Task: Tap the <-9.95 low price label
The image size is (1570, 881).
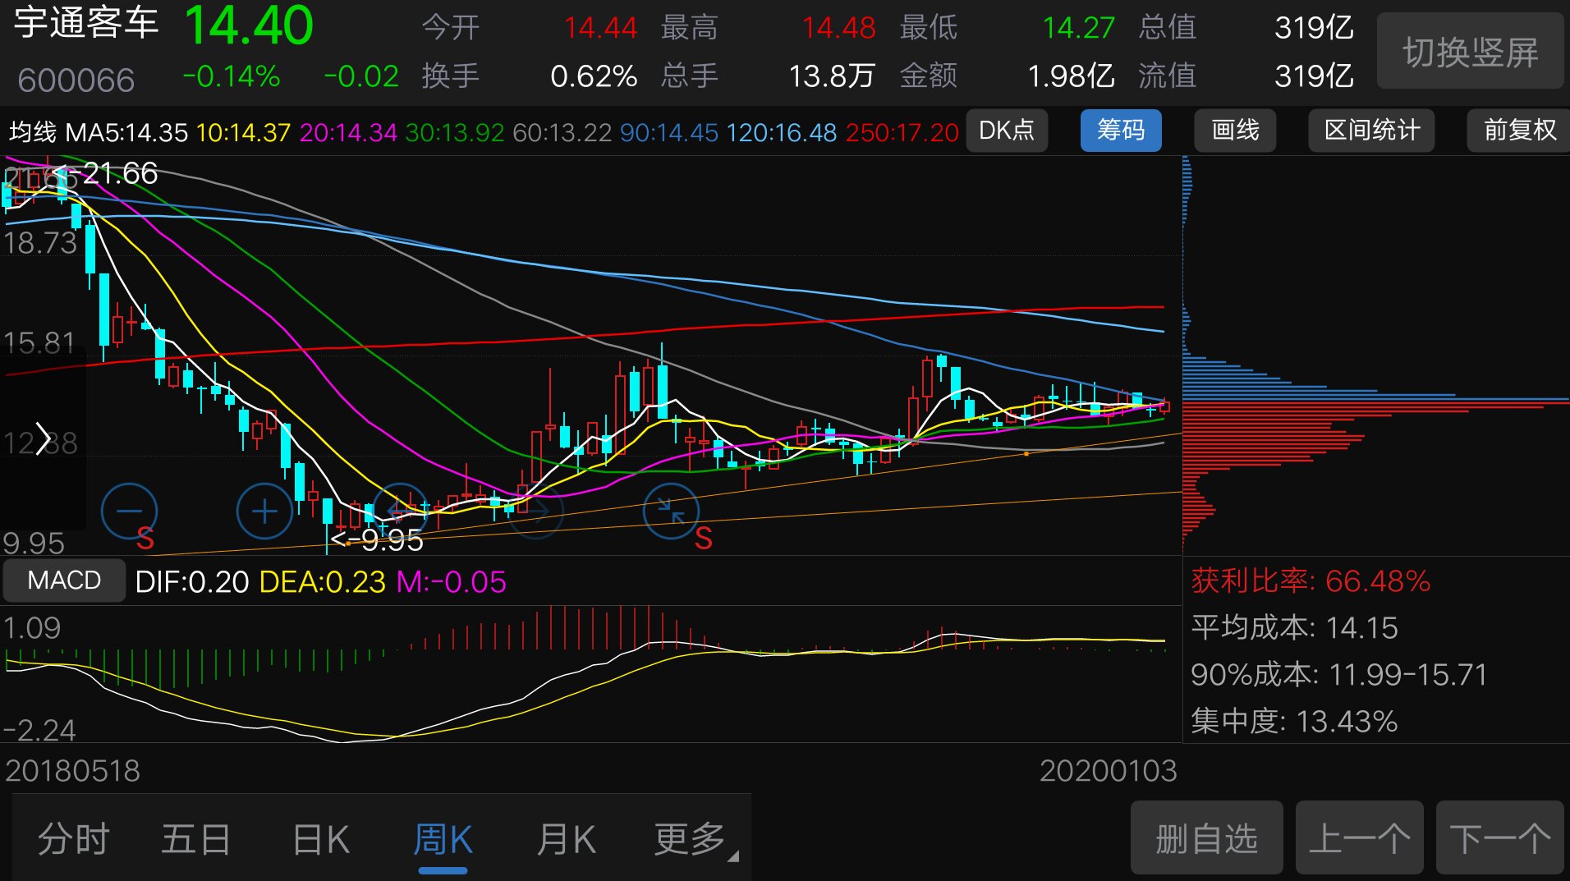Action: tap(376, 540)
